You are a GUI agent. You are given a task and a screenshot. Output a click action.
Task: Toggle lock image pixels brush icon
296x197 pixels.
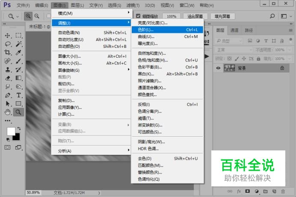pos(237,59)
